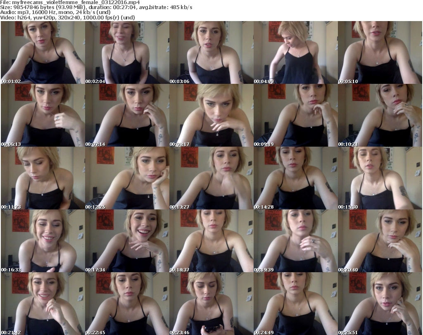The image size is (423, 335).
Task: Select the thumbnail stamped 00:01:02
Action: point(43,52)
